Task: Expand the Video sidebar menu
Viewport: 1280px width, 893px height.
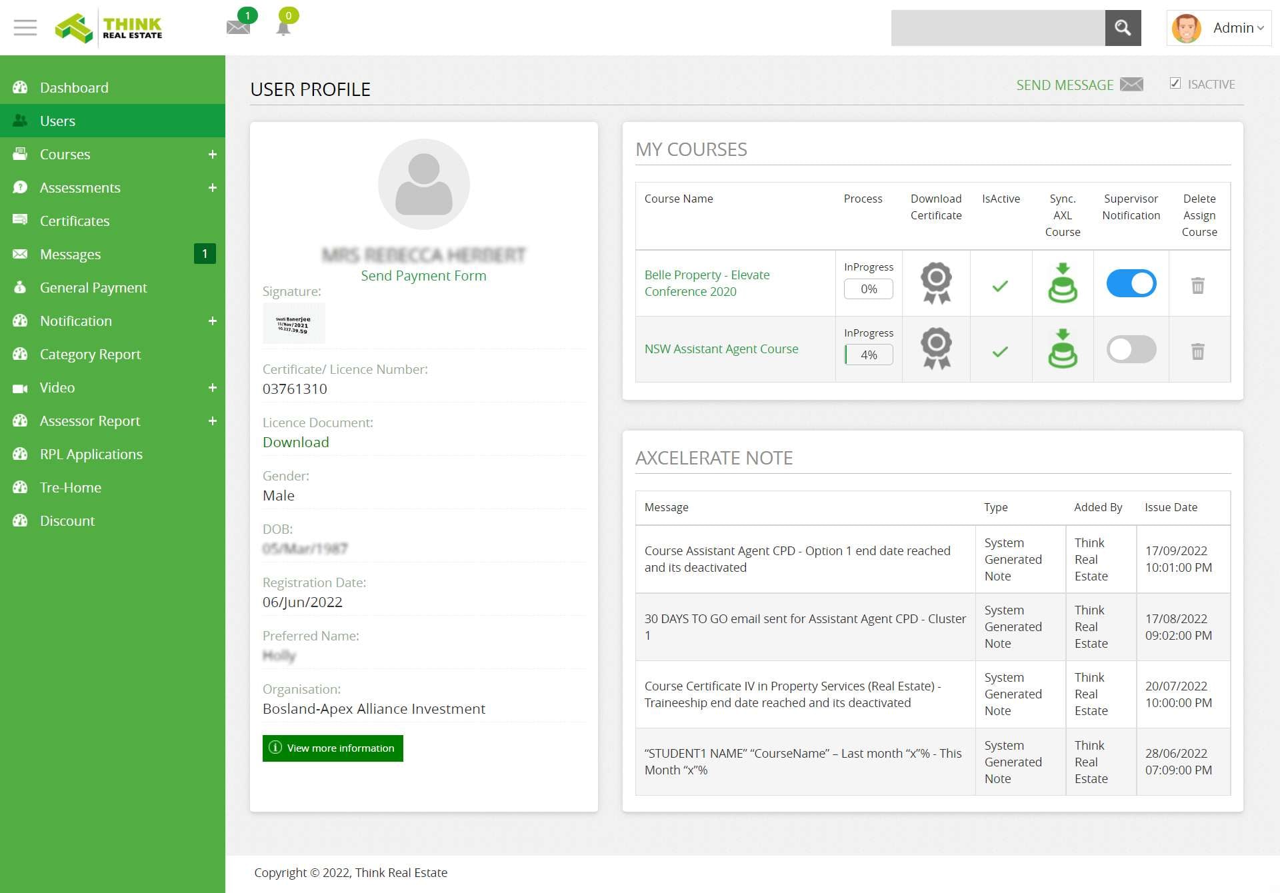Action: 213,388
